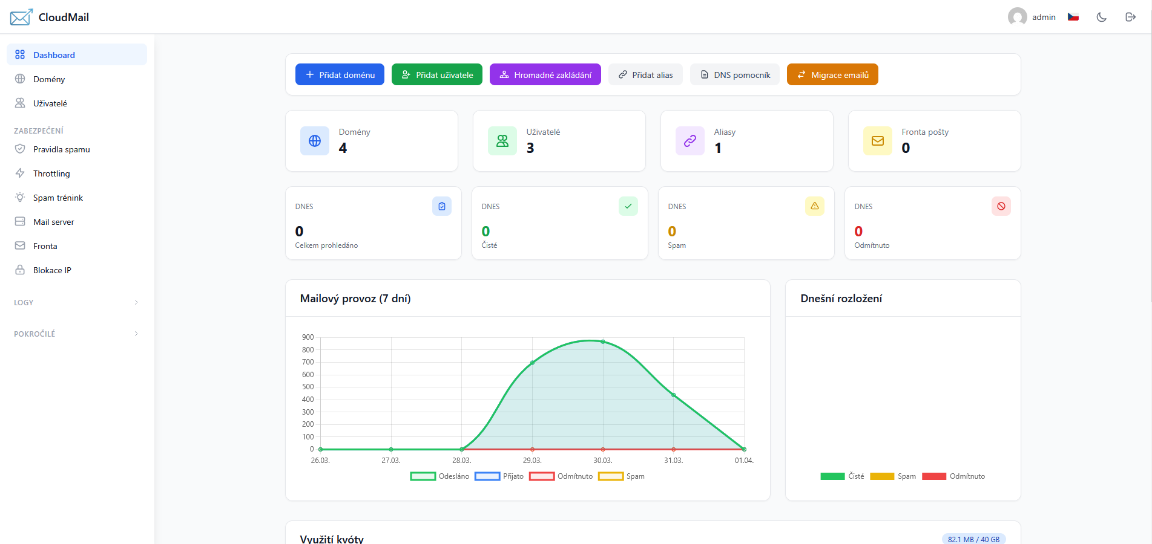The height and width of the screenshot is (544, 1152).
Task: Expand the POKROČILÉ sidebar section
Action: click(x=76, y=334)
